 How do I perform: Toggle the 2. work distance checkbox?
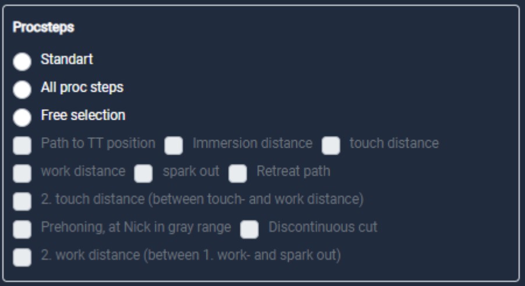(x=22, y=257)
